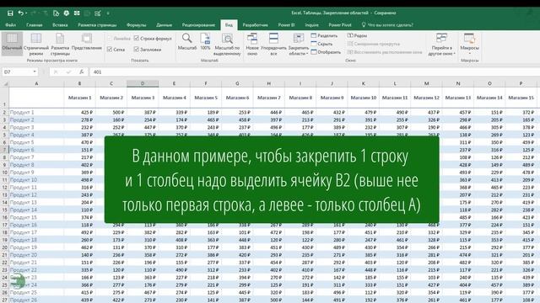540x303 pixels.
Task: Select cell Продукт 19
Action: pos(36,247)
